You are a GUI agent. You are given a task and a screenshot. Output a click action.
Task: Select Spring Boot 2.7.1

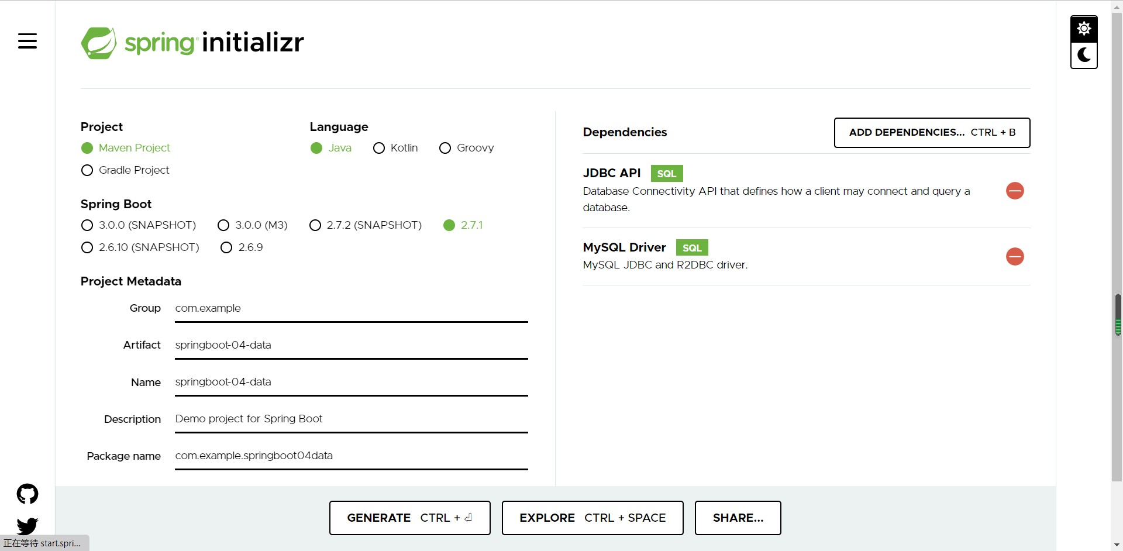click(463, 225)
